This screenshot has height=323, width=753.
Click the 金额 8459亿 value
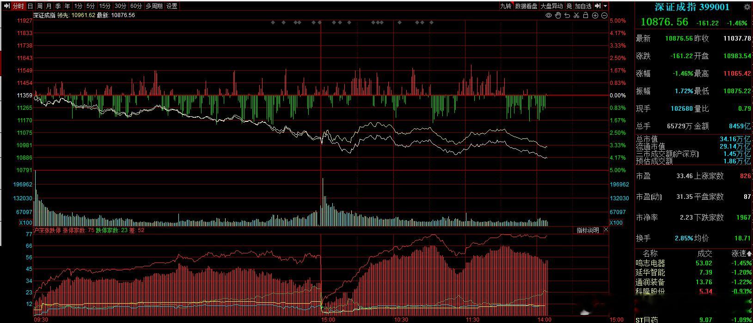click(x=740, y=126)
